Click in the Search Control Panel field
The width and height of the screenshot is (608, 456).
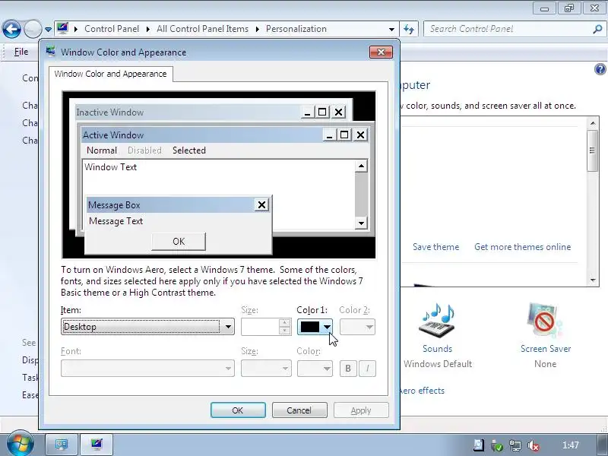[x=508, y=29]
